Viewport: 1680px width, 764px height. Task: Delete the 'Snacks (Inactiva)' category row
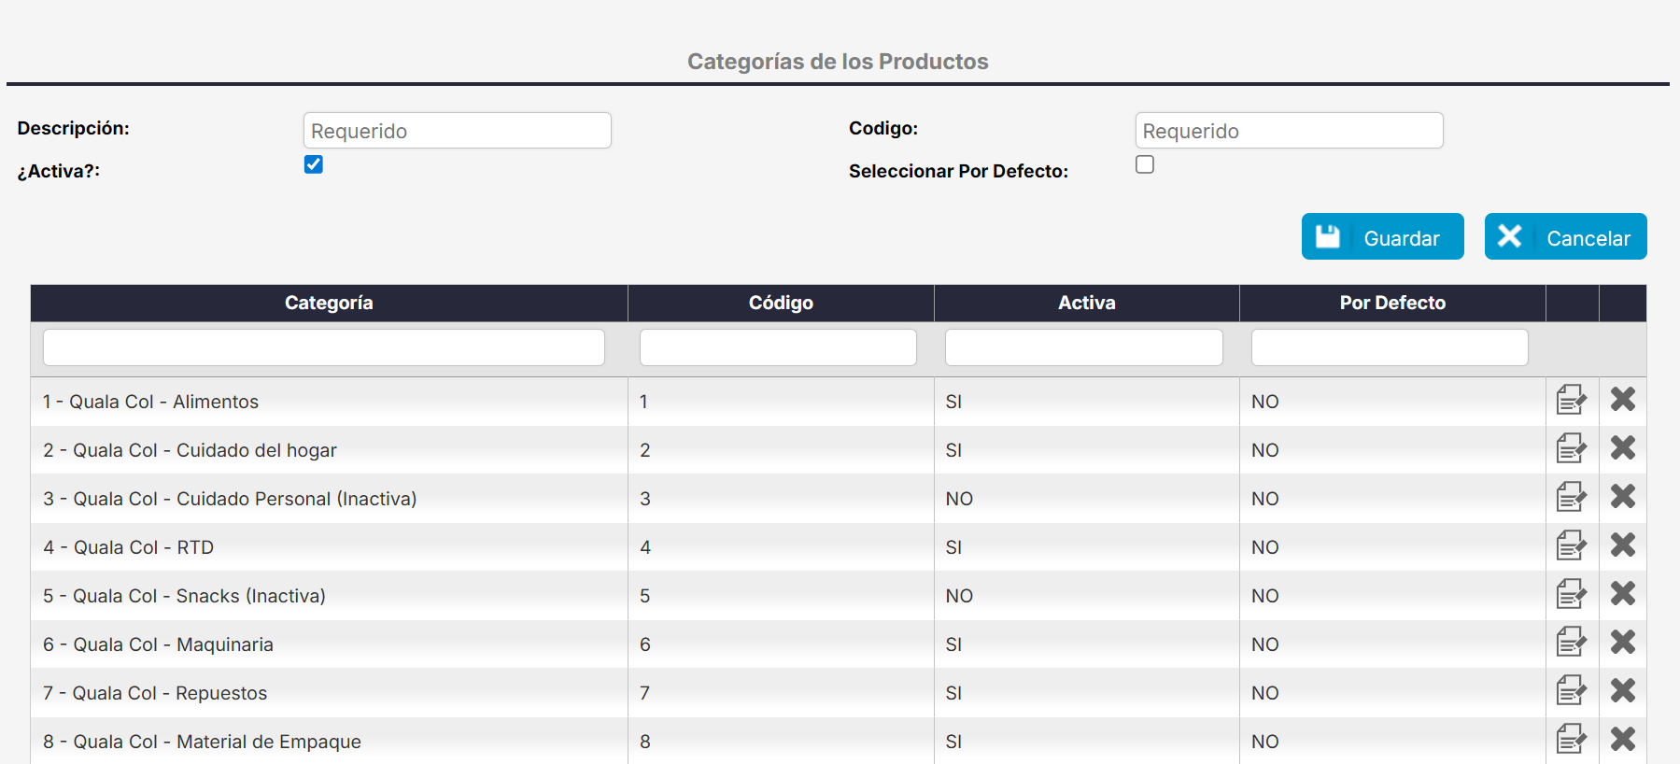point(1623,594)
